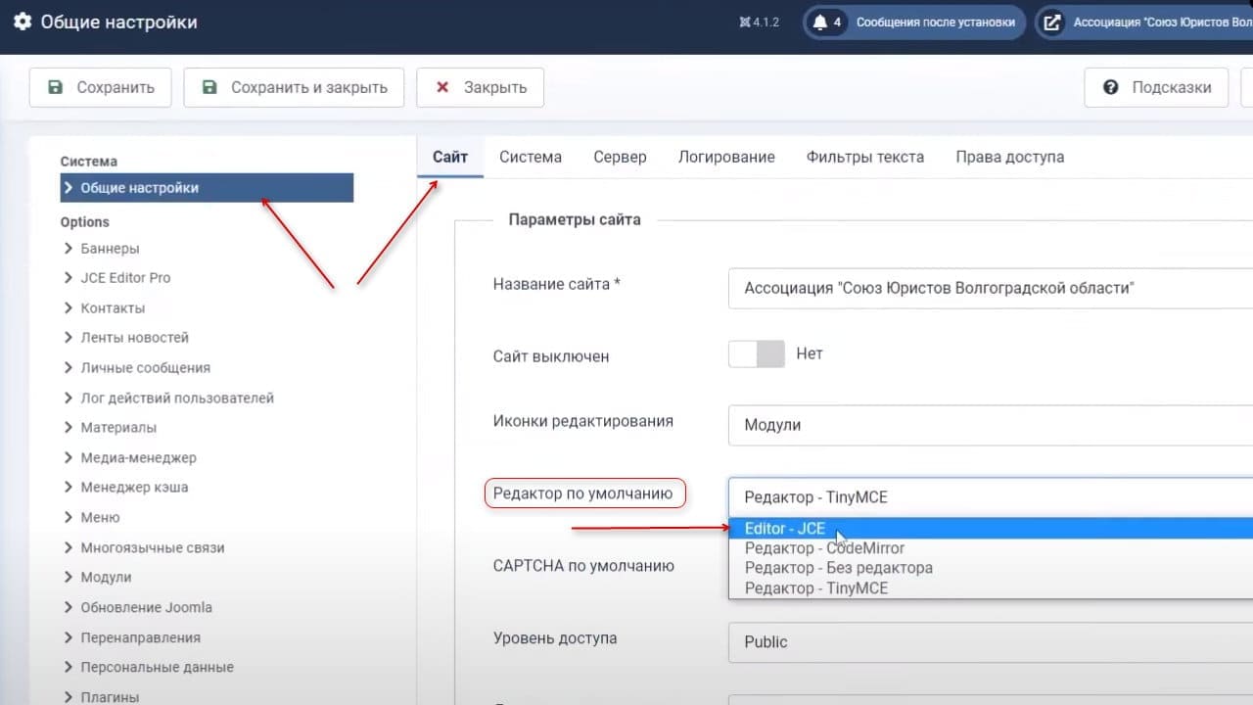Select Редактор - Без редактора option
The height and width of the screenshot is (705, 1253).
click(991, 568)
